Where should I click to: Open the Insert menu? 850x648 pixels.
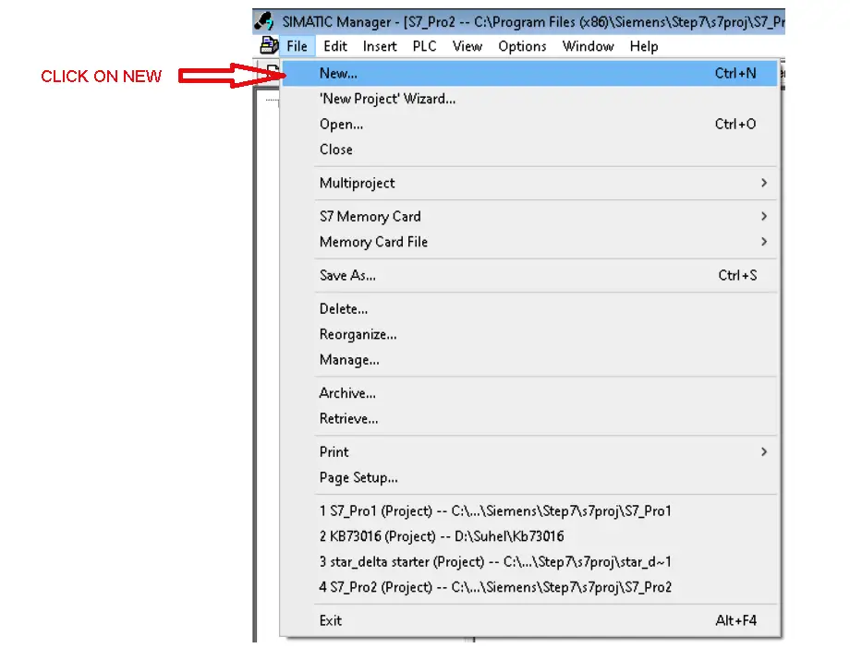click(x=380, y=46)
